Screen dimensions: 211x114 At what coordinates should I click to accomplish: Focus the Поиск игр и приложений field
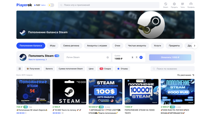(109, 5)
